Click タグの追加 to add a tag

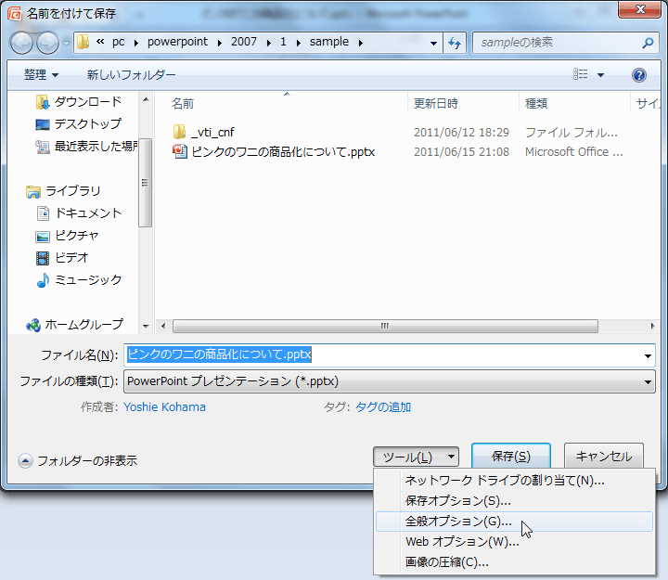pos(383,407)
